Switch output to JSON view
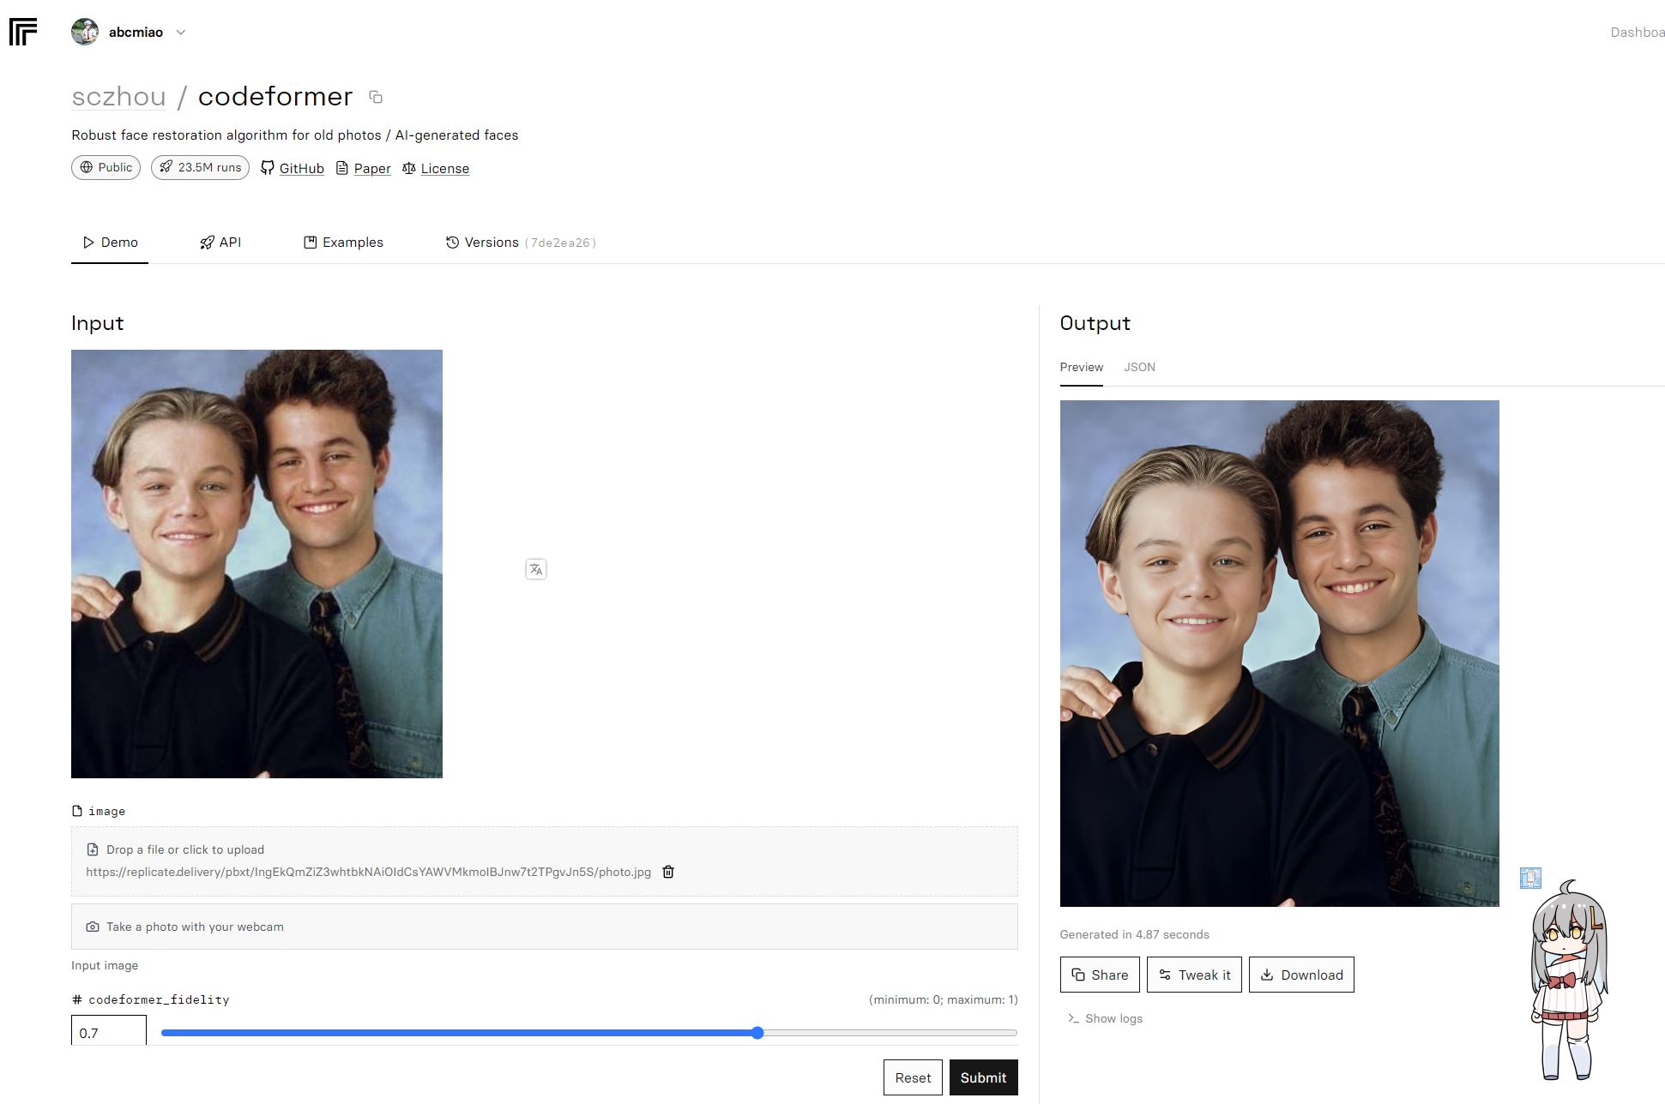Viewport: 1665px width, 1104px height. pyautogui.click(x=1139, y=367)
